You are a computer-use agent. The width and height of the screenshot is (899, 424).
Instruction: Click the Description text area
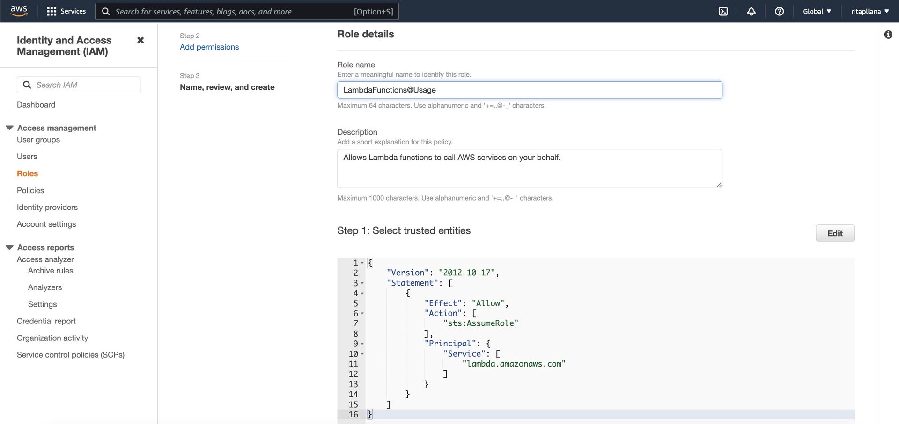[530, 168]
